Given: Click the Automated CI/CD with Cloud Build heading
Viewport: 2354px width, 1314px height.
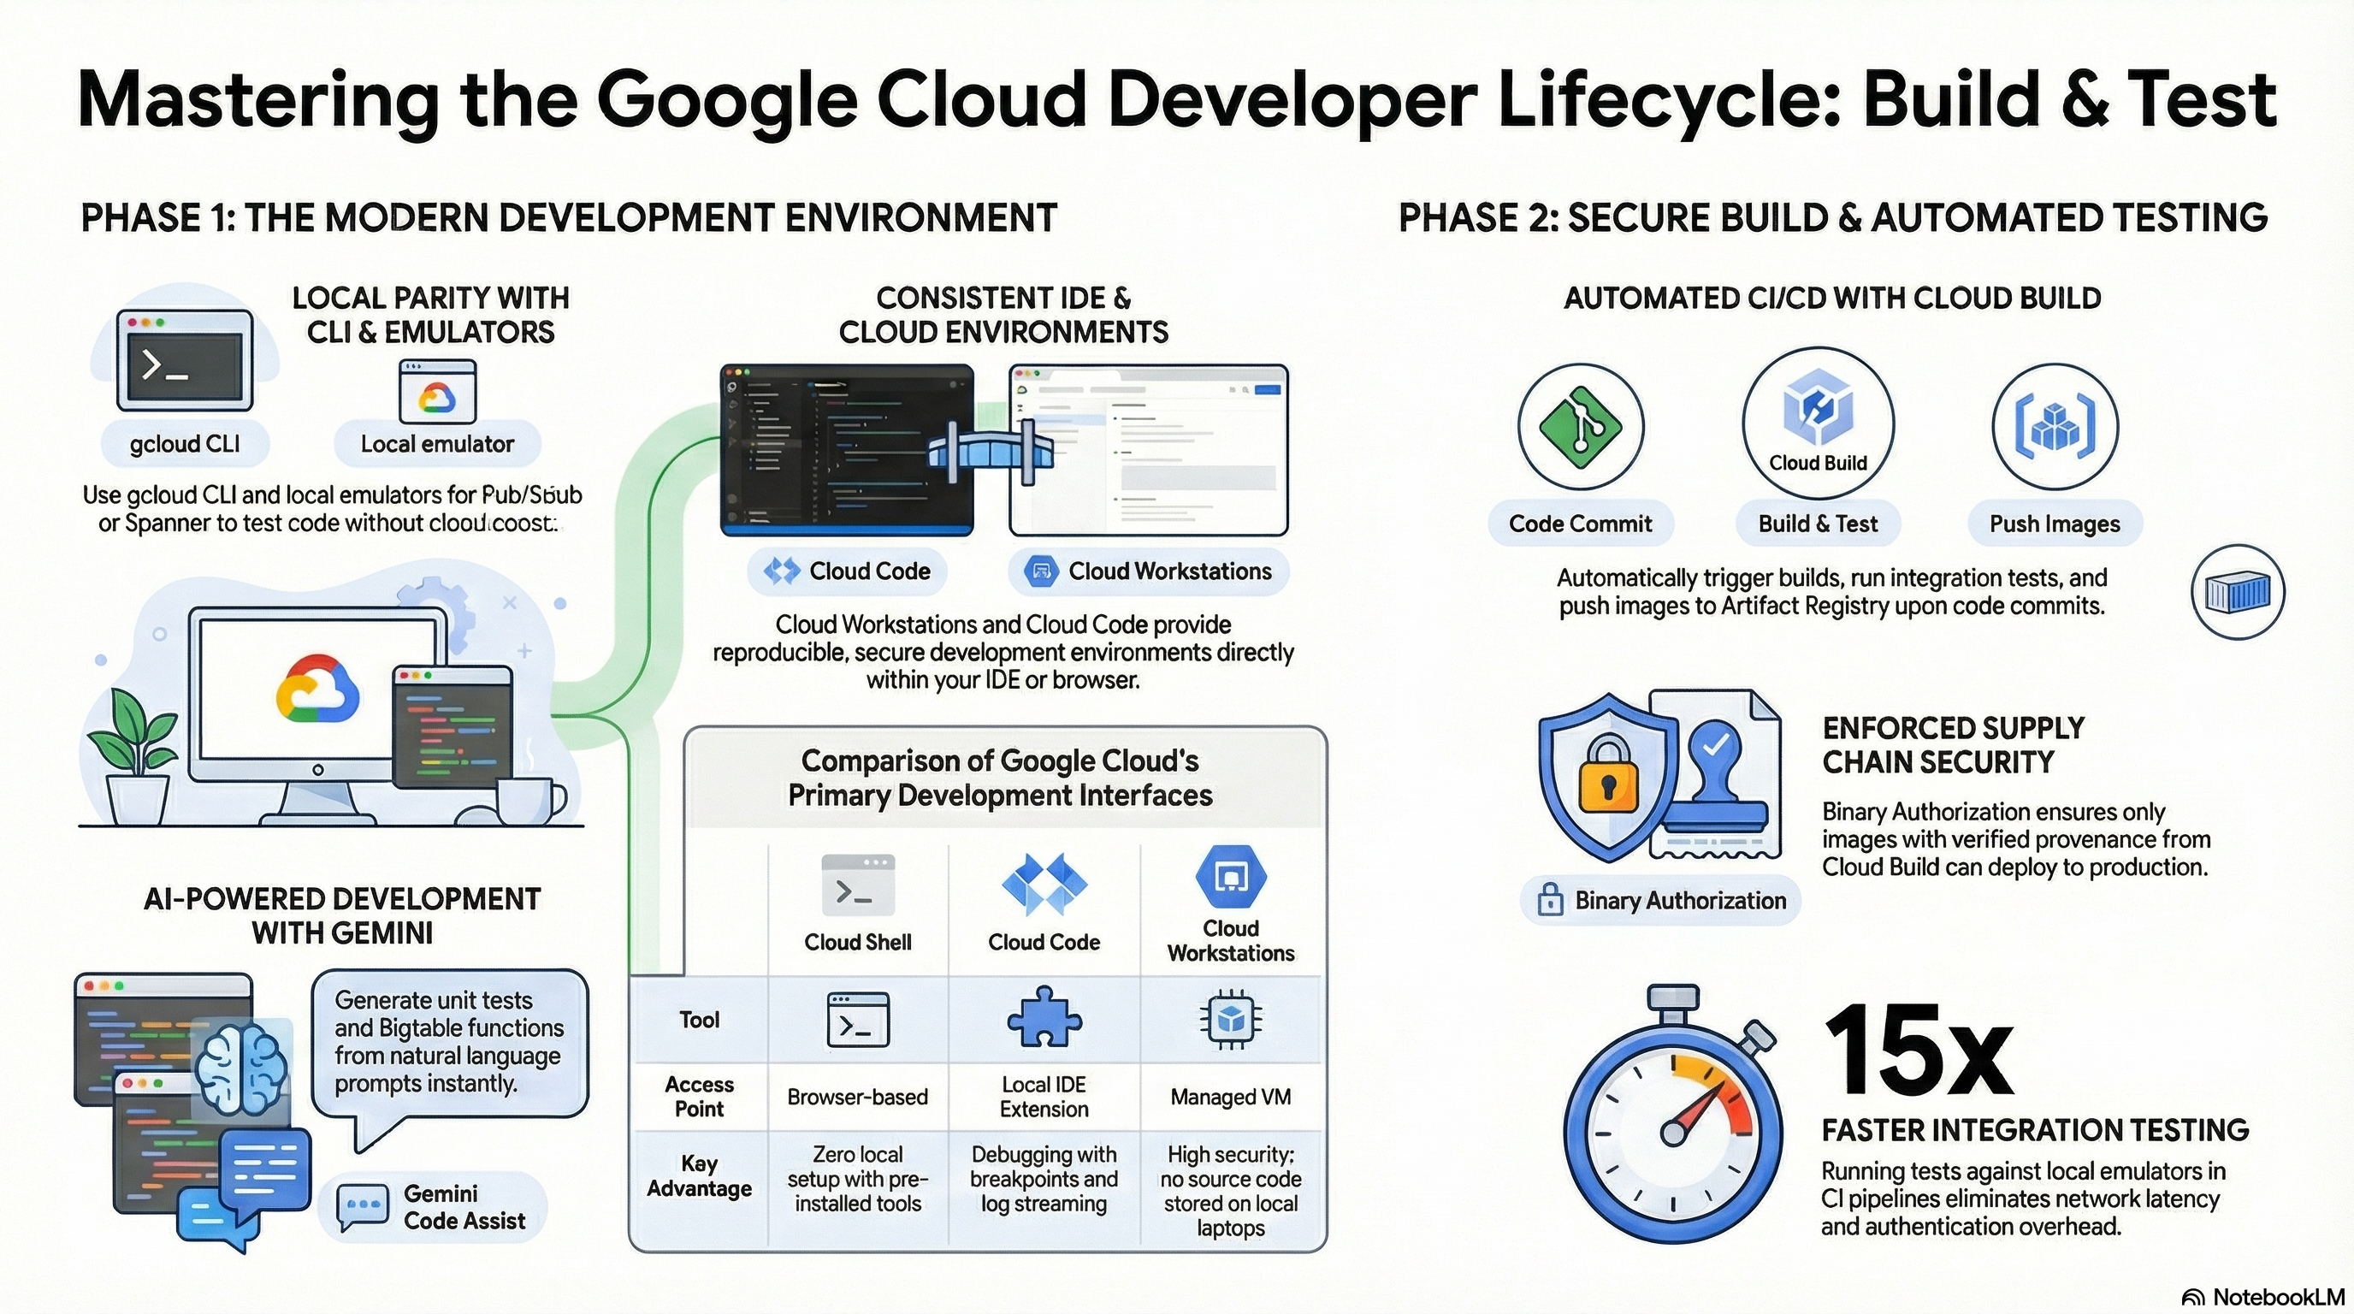Looking at the screenshot, I should [1832, 299].
